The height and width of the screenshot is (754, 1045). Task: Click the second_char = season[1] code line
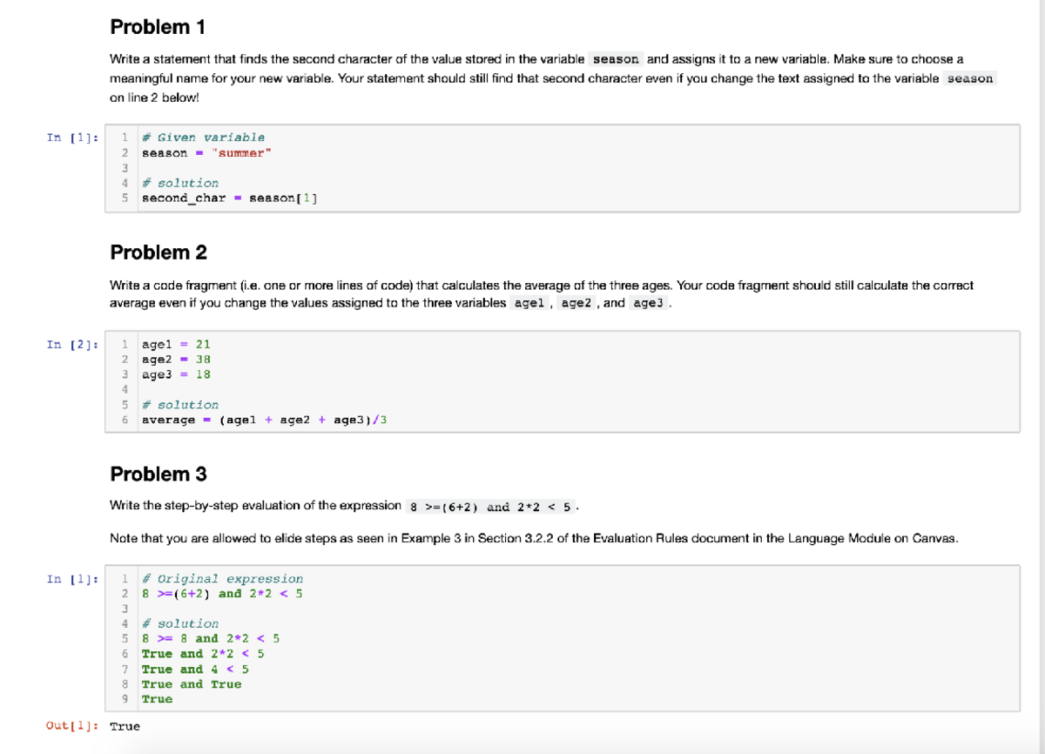[x=229, y=198]
